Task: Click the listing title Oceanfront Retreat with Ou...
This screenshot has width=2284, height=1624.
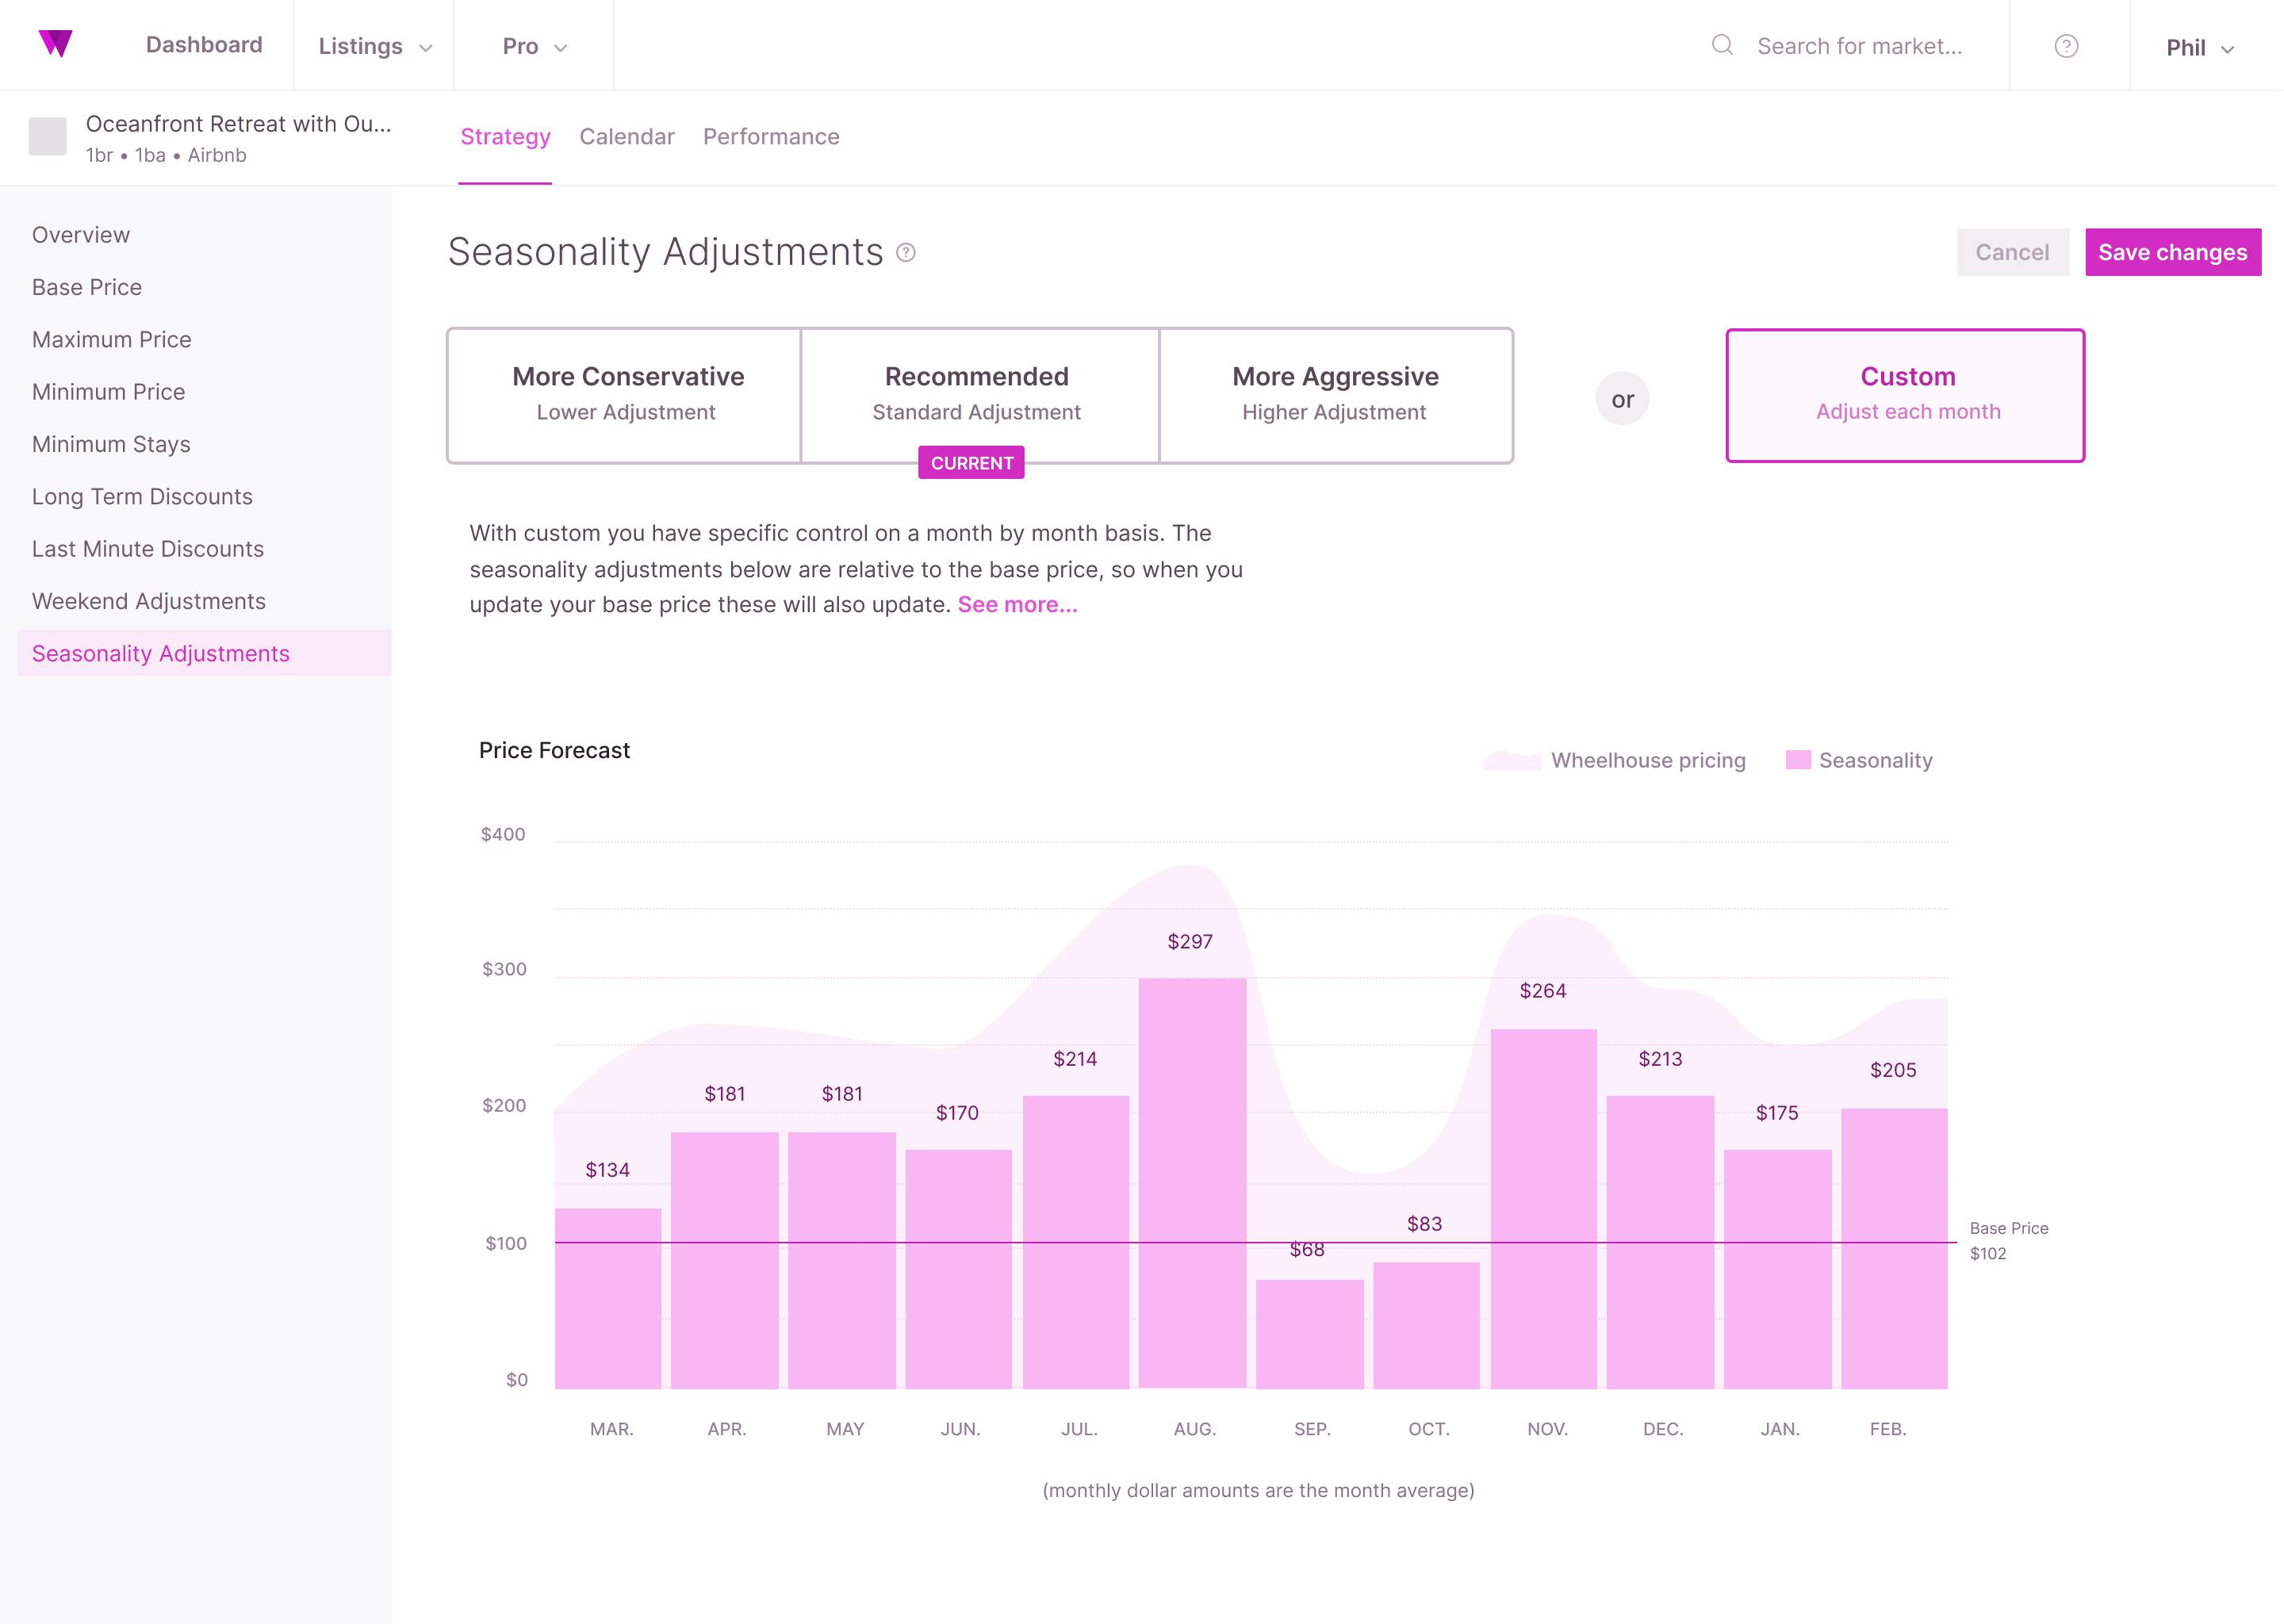Action: coord(238,124)
